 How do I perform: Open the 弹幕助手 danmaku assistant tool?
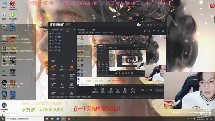pos(52,68)
